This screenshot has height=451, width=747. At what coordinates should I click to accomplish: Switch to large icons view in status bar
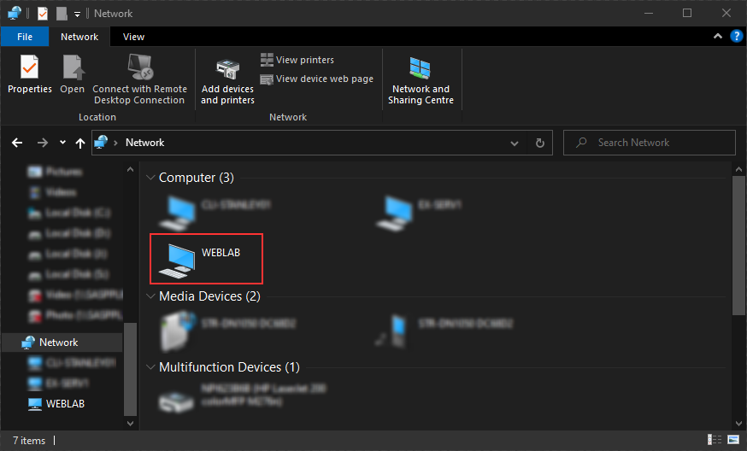click(731, 440)
